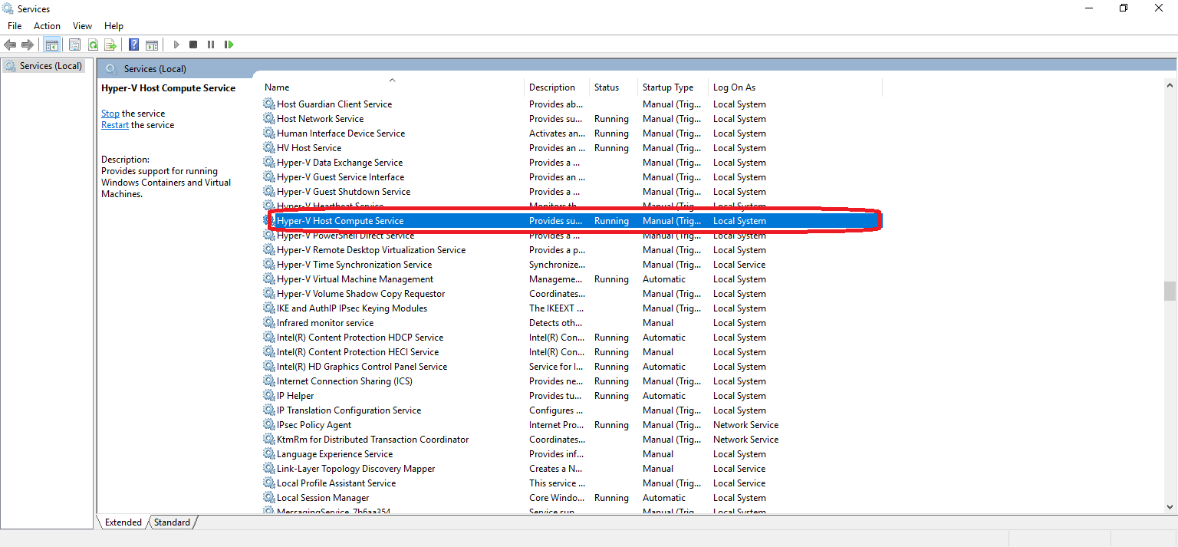Open Properties for the selected service
Screen dimensions: 1178x547
[x=74, y=44]
